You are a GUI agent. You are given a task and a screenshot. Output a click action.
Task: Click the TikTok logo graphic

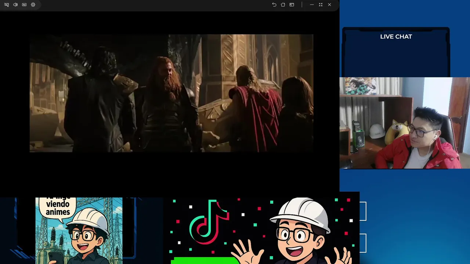point(209,222)
